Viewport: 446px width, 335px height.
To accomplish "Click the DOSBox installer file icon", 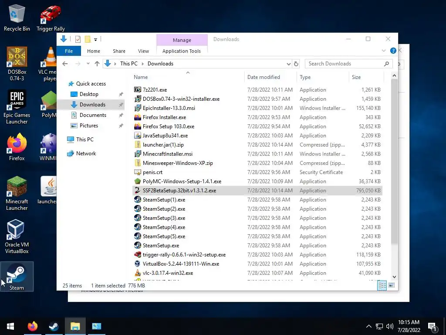I will [137, 99].
